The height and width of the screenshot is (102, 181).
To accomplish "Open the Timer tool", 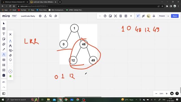I will pyautogui.click(x=105, y=16).
